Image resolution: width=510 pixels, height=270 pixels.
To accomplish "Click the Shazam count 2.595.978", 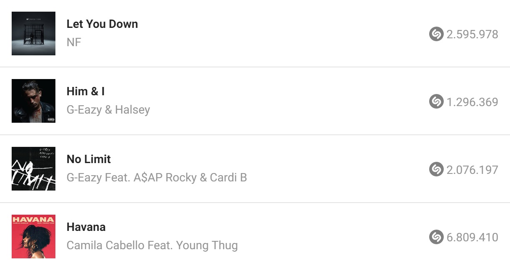I will point(472,35).
